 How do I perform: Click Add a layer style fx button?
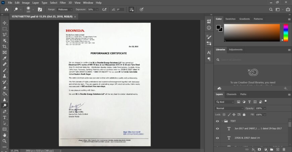click(x=253, y=149)
